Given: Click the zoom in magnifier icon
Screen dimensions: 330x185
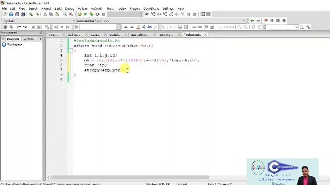Looking at the screenshot, I should (x=239, y=27).
